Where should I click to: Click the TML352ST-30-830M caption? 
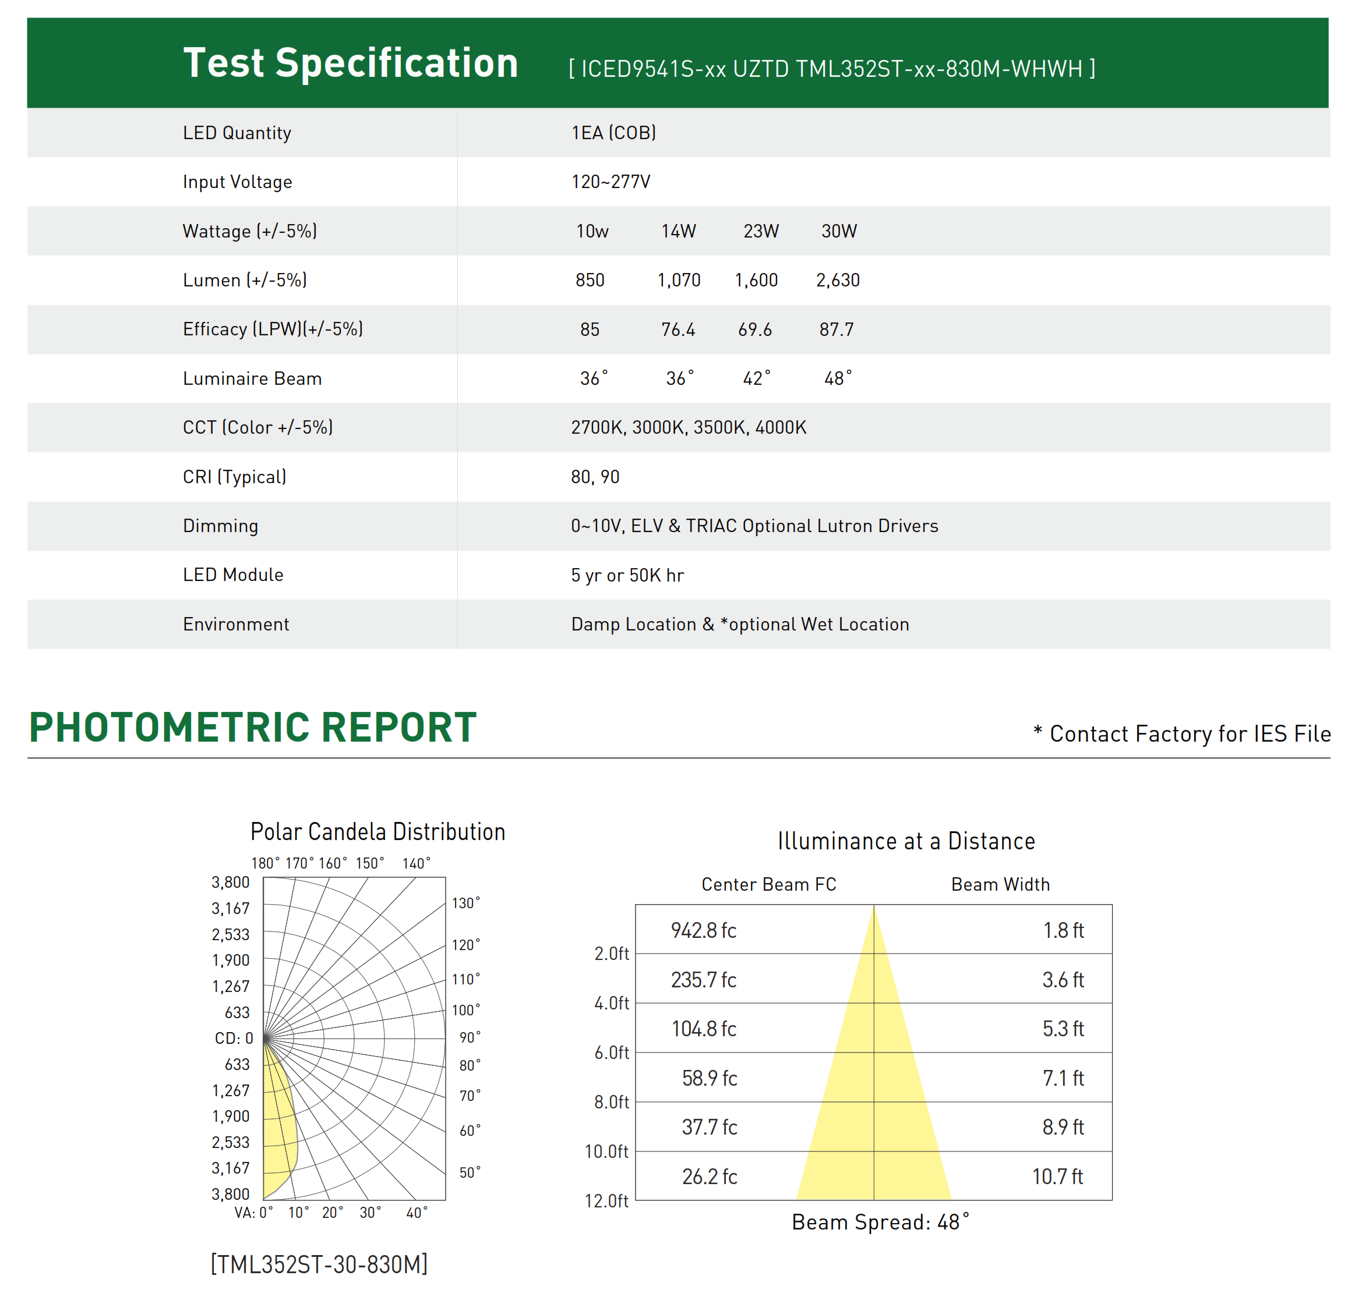[319, 1265]
